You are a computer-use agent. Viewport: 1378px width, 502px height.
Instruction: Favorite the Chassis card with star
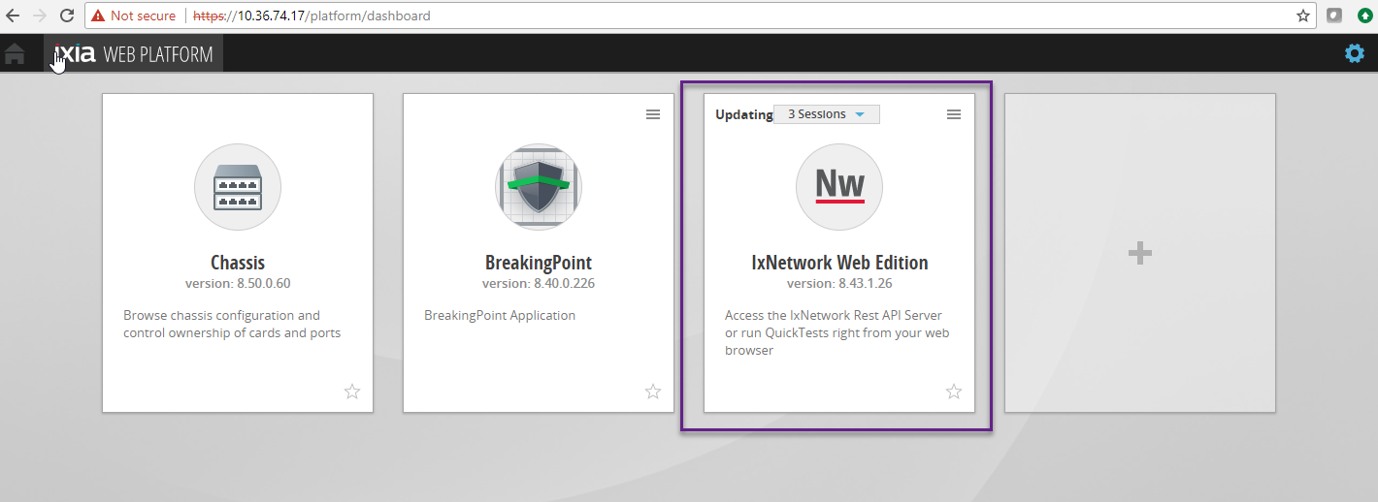pos(352,392)
